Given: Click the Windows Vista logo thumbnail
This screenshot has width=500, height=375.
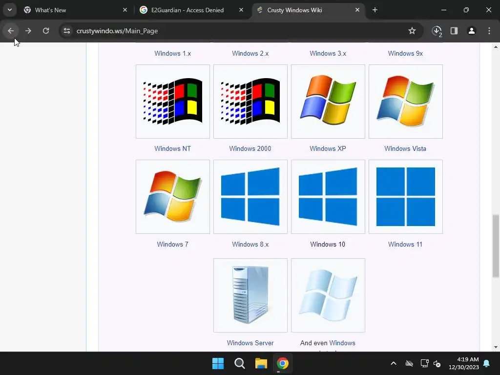Looking at the screenshot, I should [x=406, y=102].
